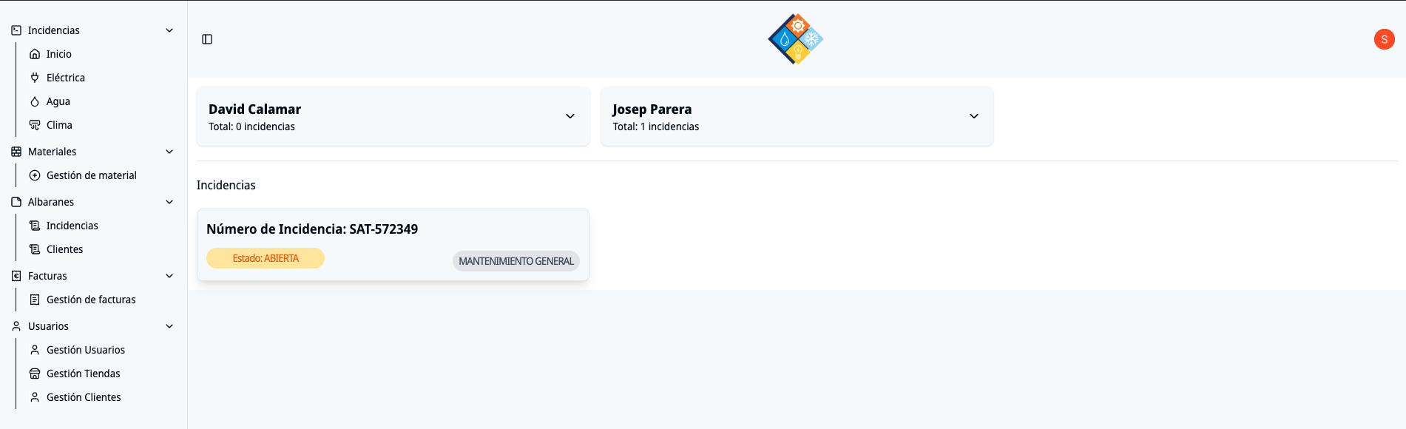Expand Josep Parera card chevron
1406x429 pixels.
click(x=974, y=116)
